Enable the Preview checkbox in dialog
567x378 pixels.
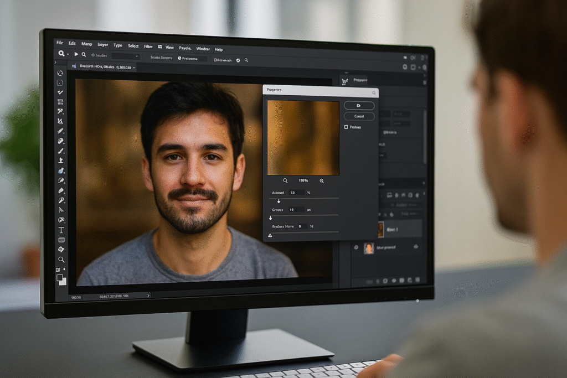tap(347, 127)
